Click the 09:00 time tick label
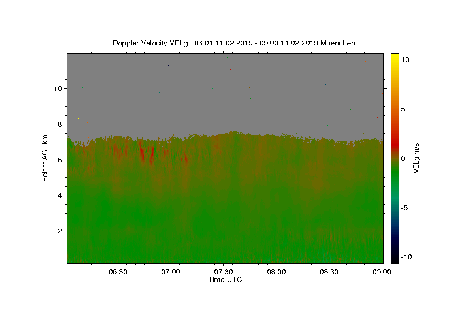Image resolution: width=474 pixels, height=316 pixels. (x=382, y=272)
